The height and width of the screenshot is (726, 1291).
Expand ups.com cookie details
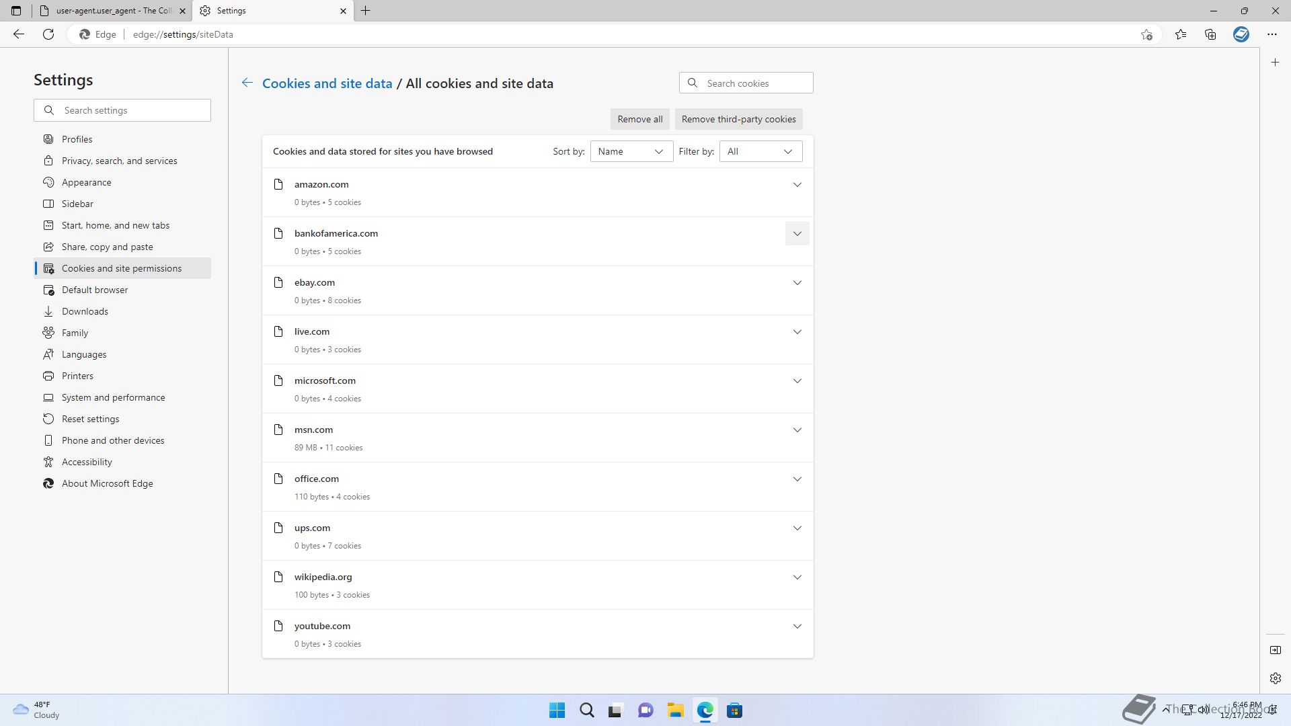pyautogui.click(x=797, y=528)
